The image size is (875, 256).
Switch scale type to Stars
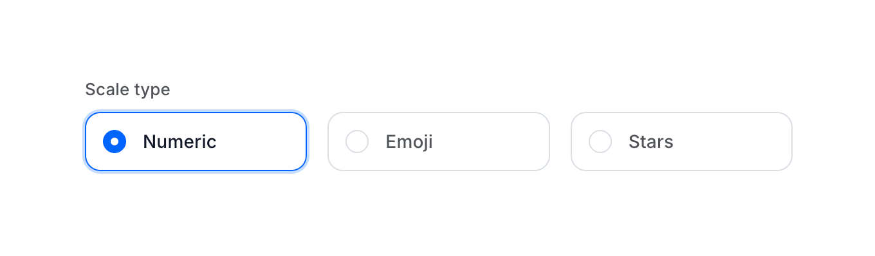681,142
